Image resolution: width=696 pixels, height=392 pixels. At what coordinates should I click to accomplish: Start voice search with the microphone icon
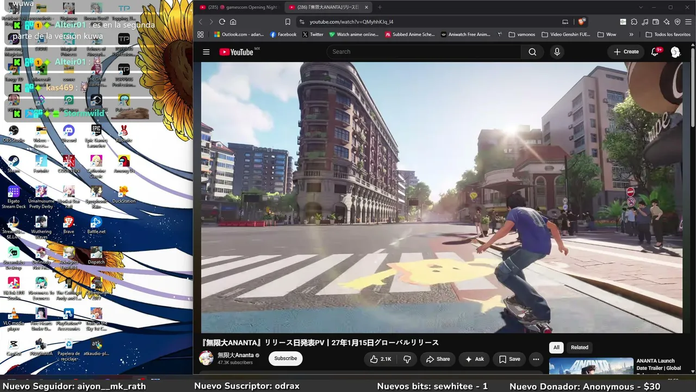[556, 52]
